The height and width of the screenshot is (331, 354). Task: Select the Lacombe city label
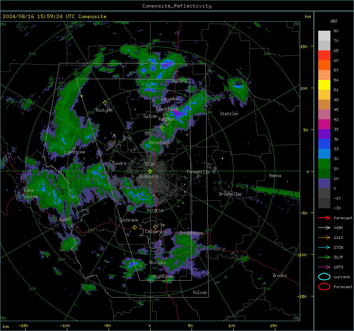(170, 99)
